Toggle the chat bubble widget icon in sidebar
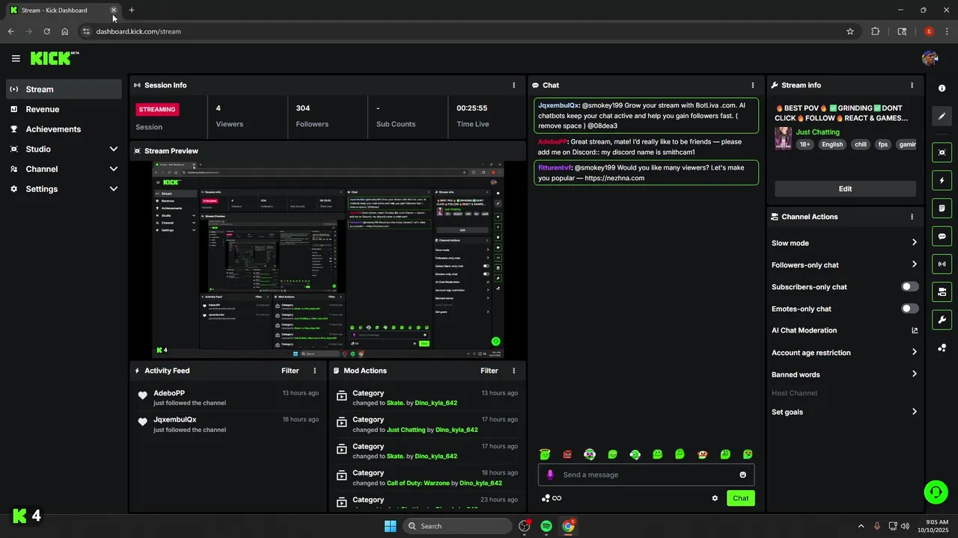The height and width of the screenshot is (538, 958). tap(942, 236)
